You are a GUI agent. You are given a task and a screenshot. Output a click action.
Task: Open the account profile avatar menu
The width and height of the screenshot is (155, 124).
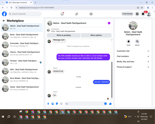149,14
